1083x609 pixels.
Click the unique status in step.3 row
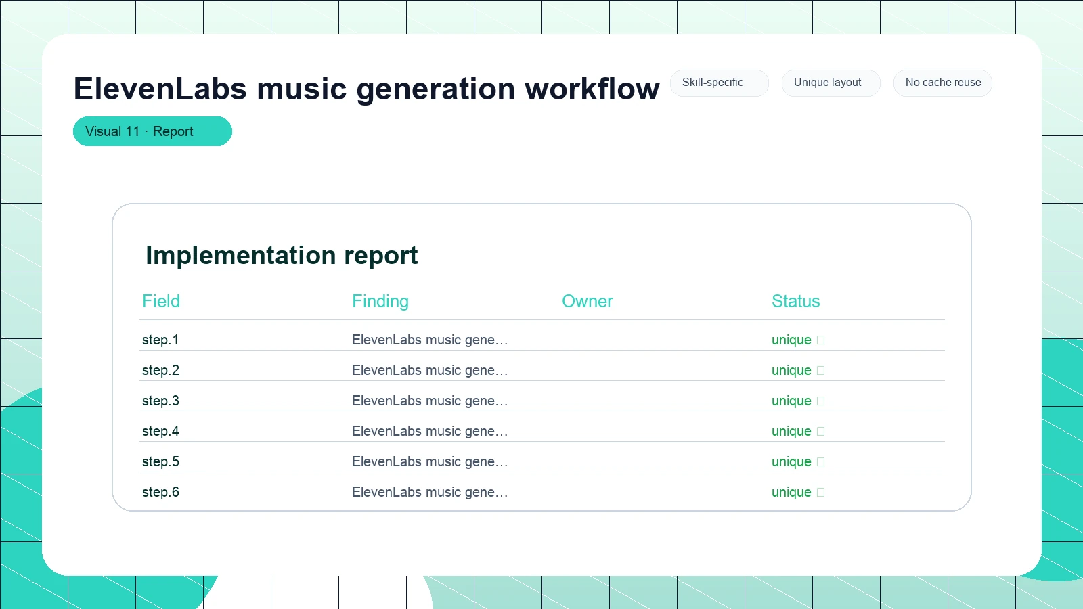pyautogui.click(x=798, y=401)
